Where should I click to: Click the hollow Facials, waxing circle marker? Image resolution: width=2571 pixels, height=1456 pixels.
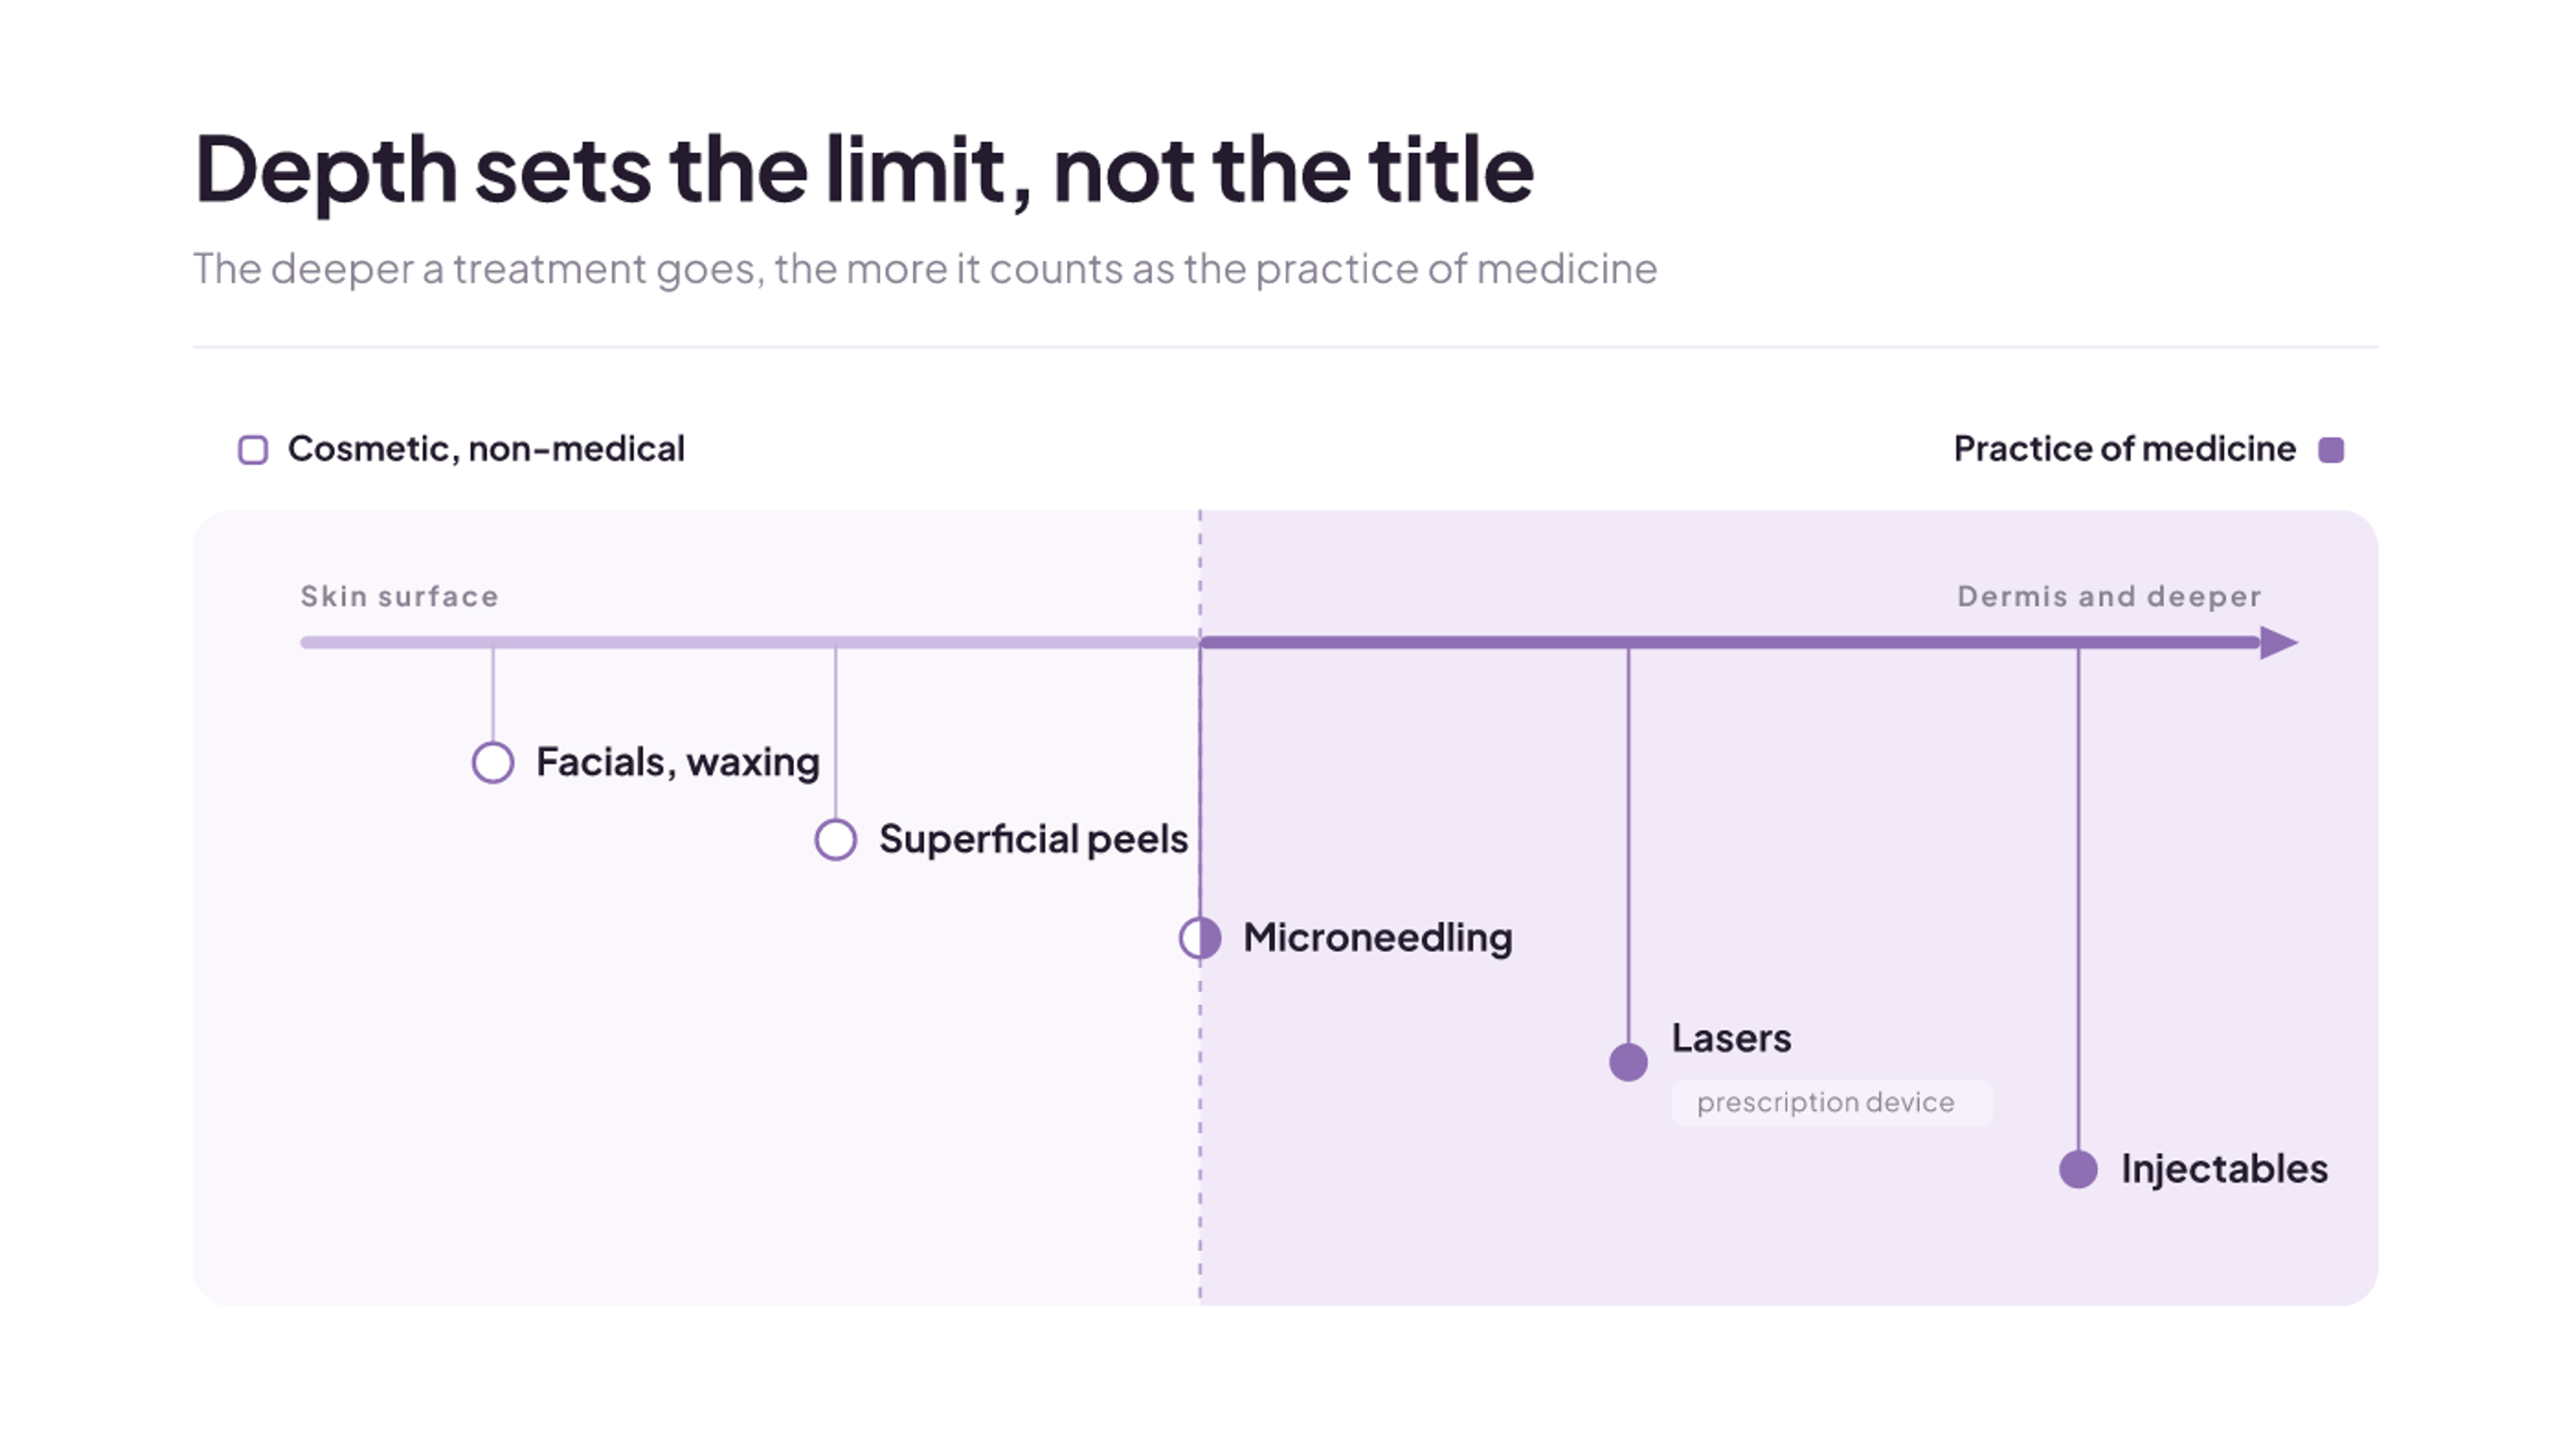[x=493, y=763]
